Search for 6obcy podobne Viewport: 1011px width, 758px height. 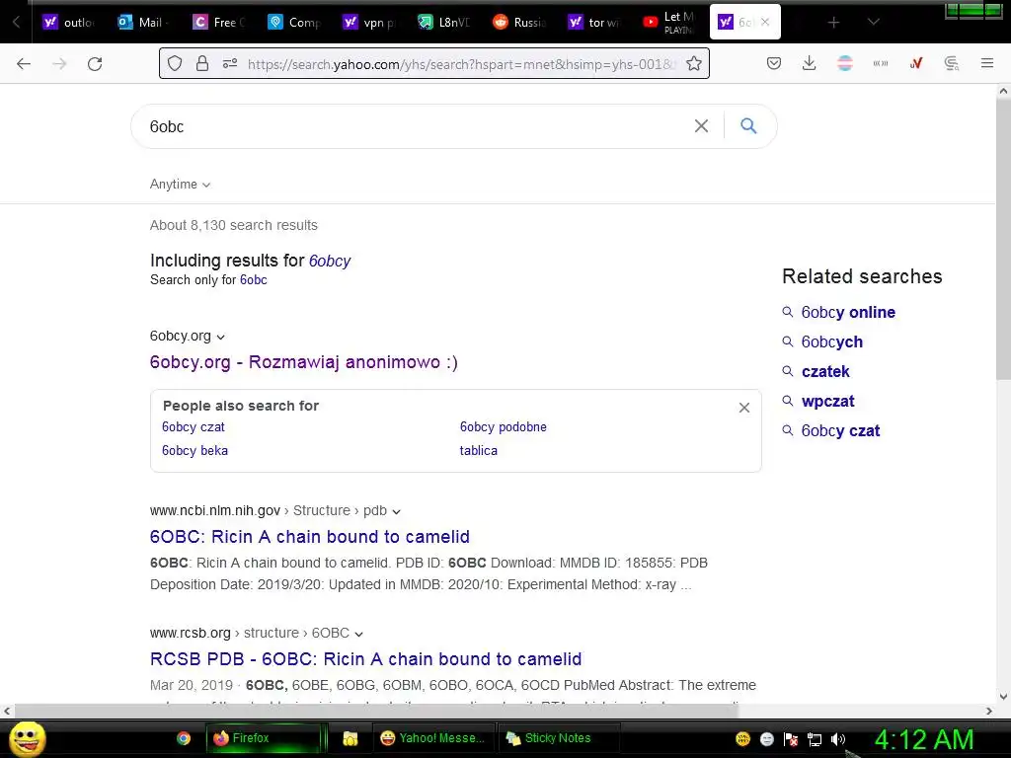click(503, 426)
